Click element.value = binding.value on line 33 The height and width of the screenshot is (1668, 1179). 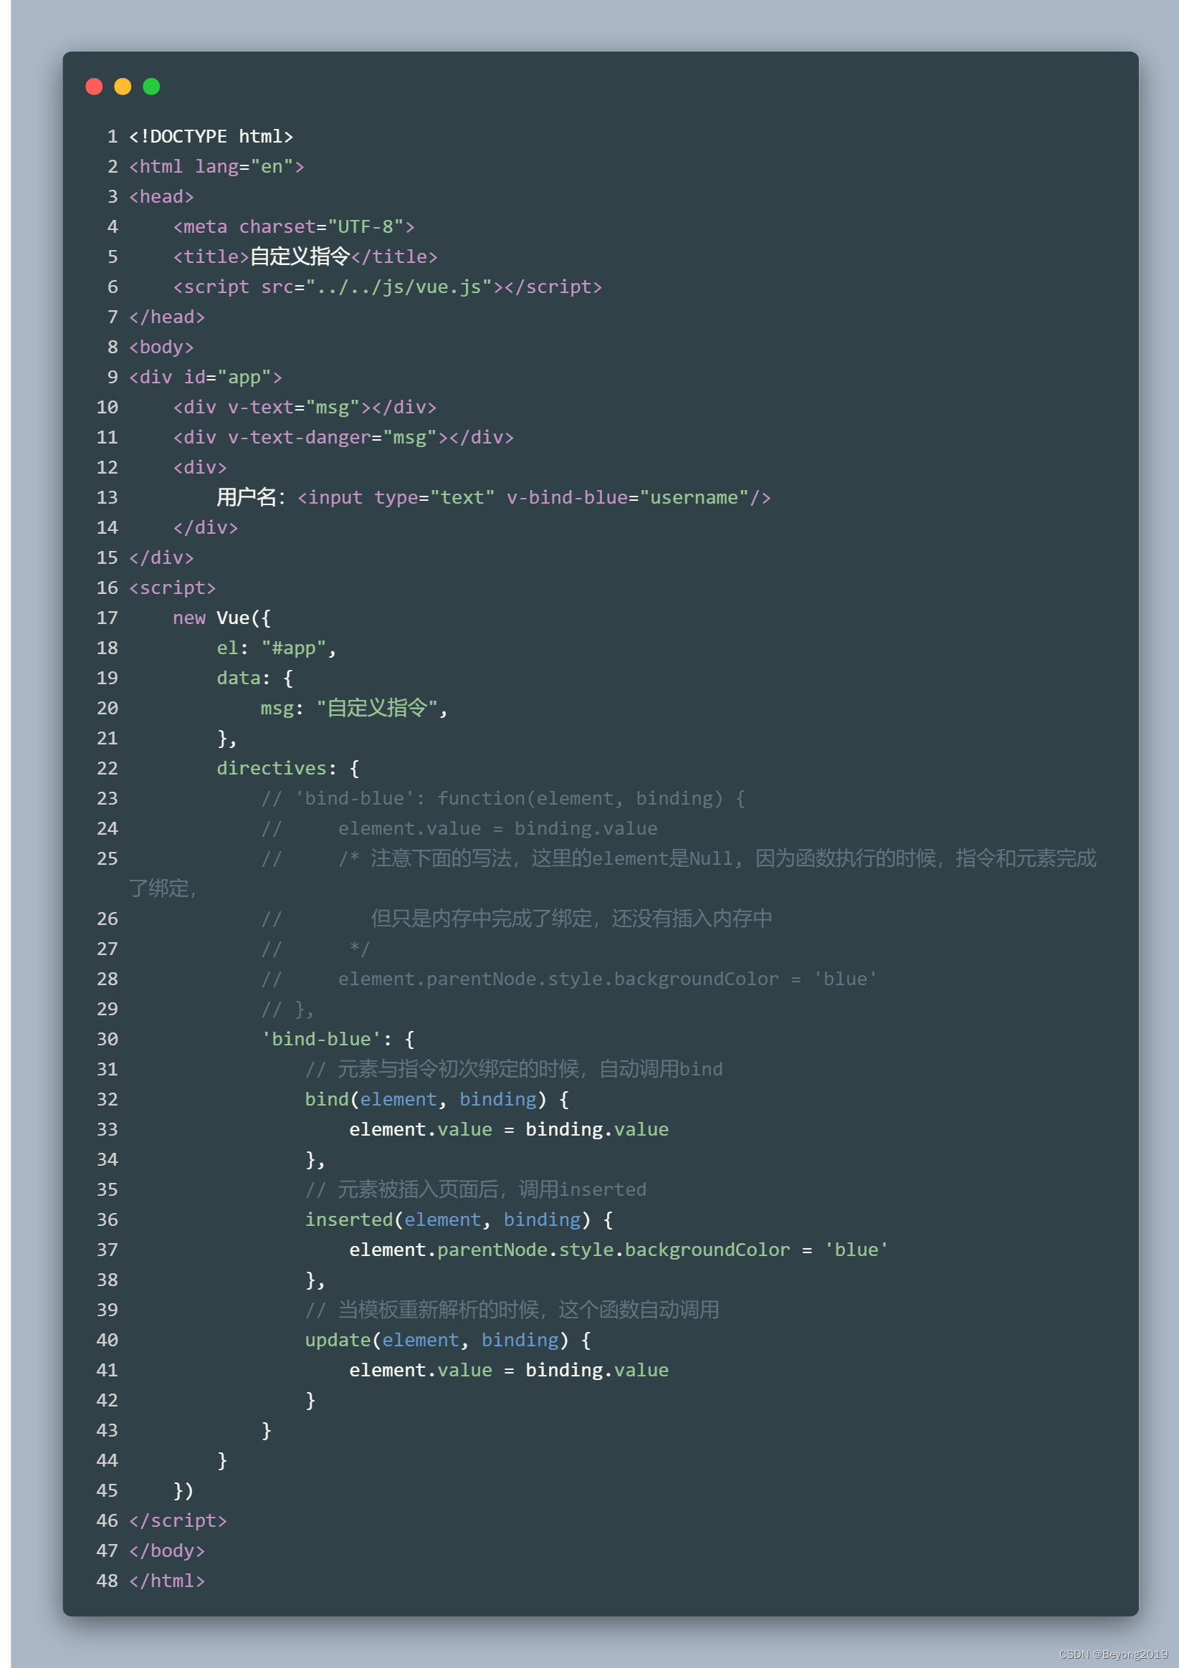pyautogui.click(x=509, y=1129)
